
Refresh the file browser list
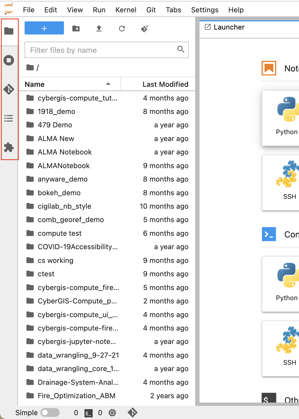[122, 28]
